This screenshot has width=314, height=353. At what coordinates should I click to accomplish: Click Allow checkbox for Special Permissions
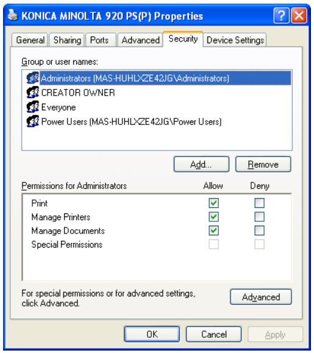pyautogui.click(x=213, y=244)
